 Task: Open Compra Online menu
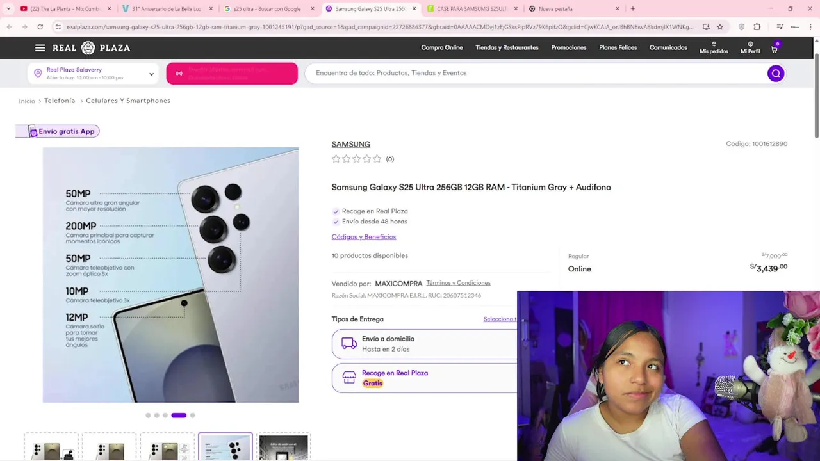(x=441, y=48)
